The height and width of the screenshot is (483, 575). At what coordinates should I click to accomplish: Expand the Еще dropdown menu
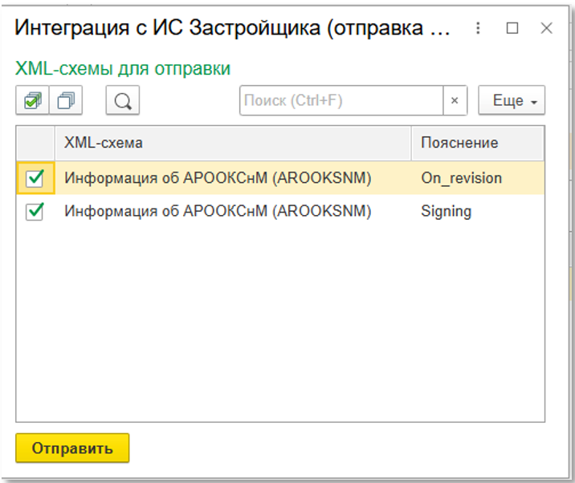(x=512, y=100)
